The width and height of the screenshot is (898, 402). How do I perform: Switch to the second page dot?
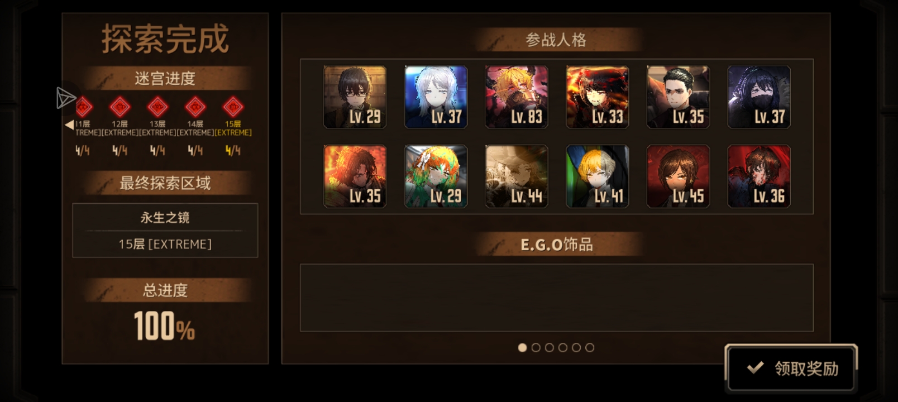tap(536, 347)
